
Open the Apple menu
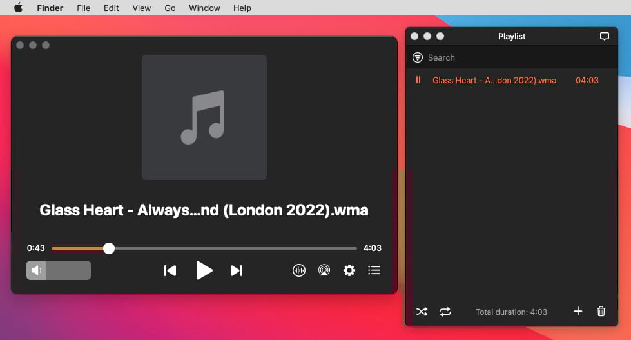point(18,8)
